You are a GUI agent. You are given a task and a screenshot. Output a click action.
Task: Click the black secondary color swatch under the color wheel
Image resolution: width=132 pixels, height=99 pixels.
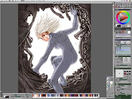coord(119,26)
